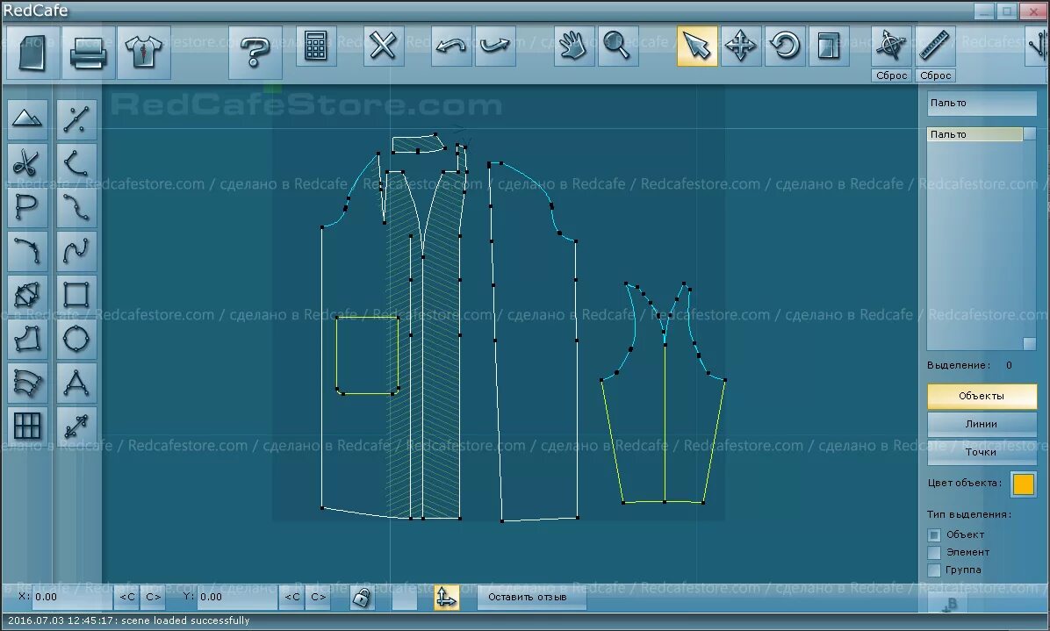Click Сброс under the ruler icon
Viewport: 1050px width, 631px height.
[x=935, y=75]
